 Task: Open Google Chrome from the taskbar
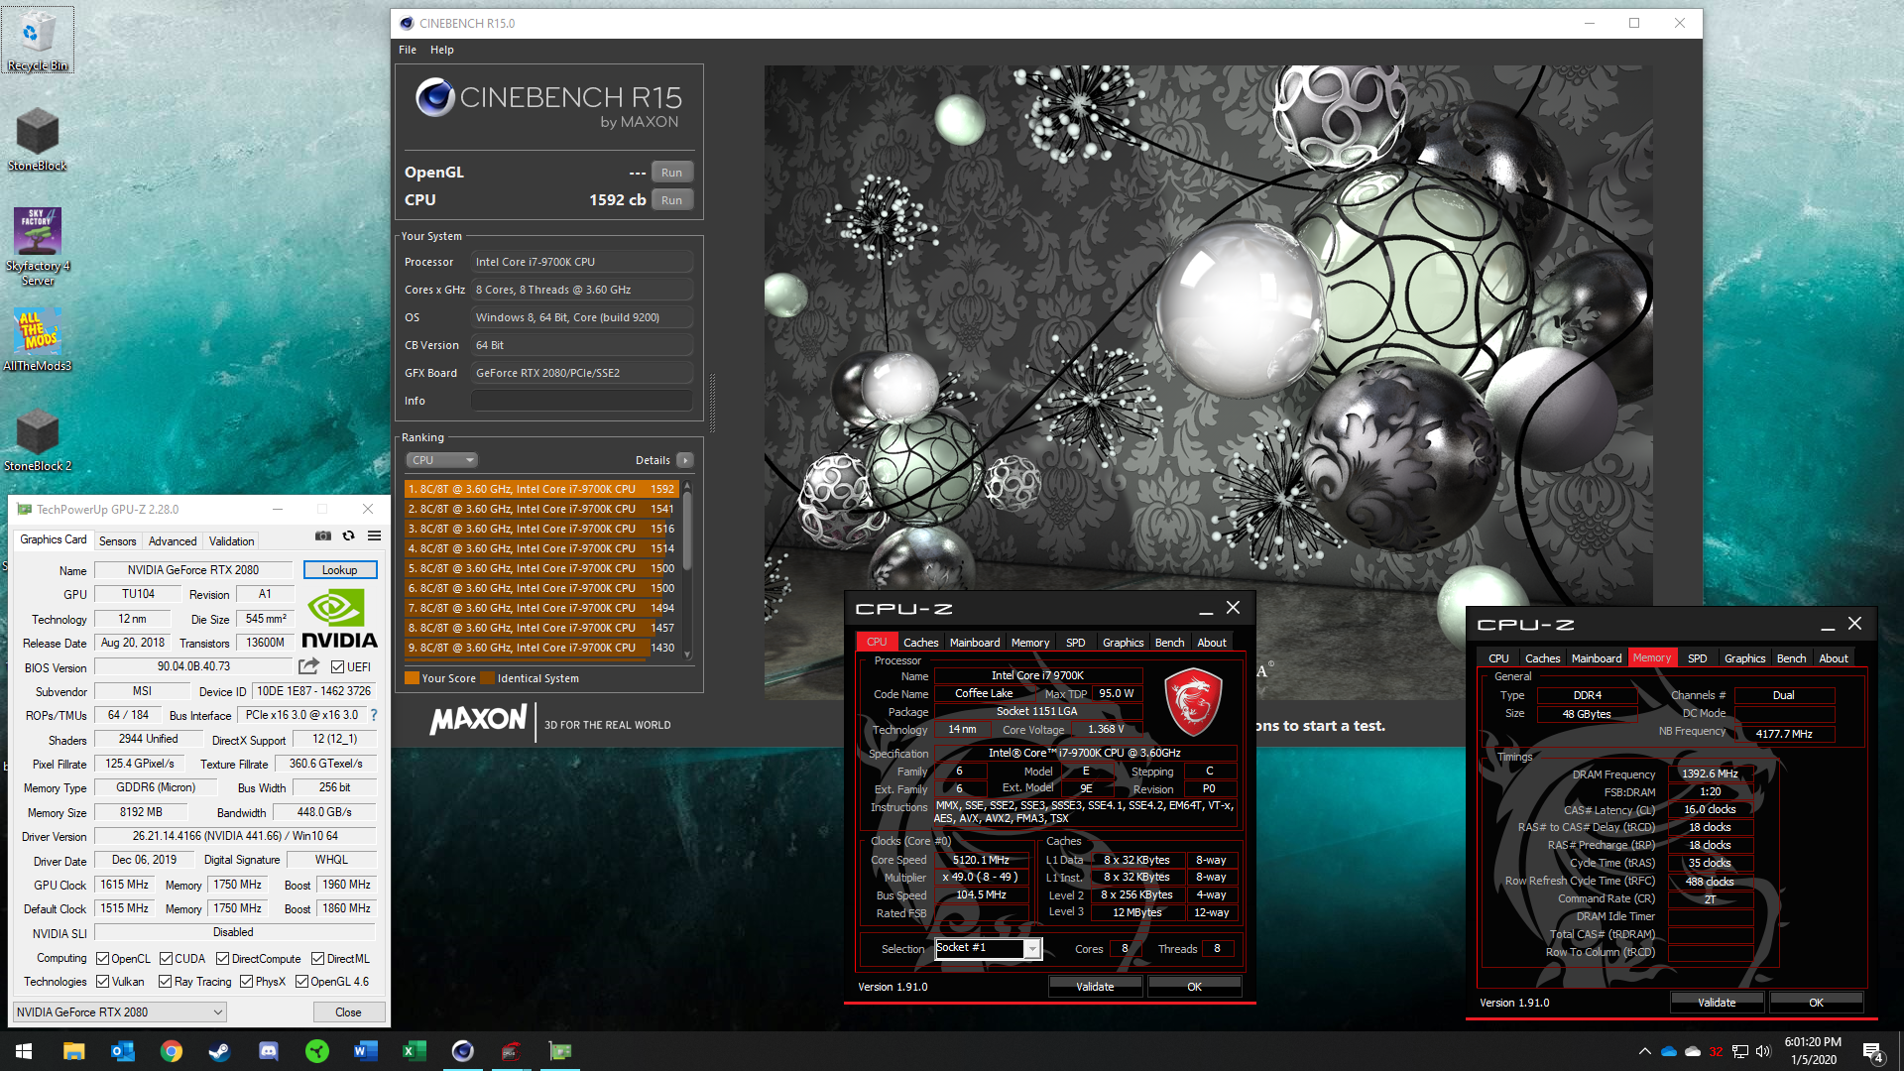172,1051
